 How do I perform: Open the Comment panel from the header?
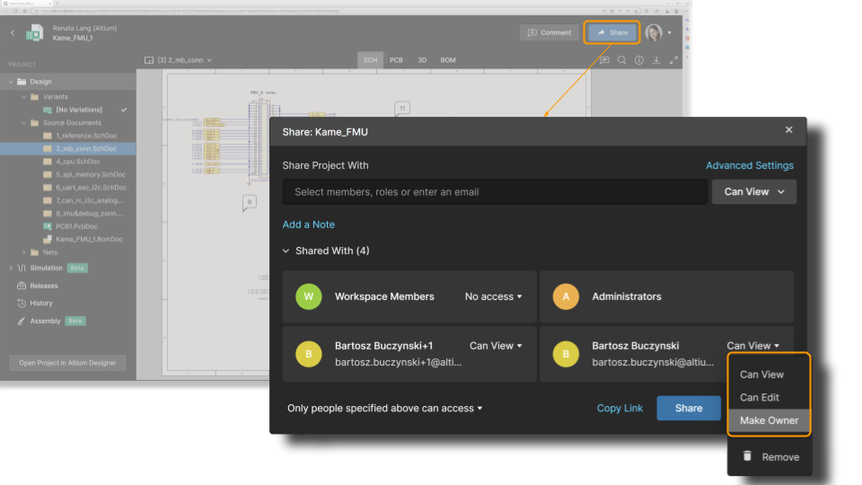pyautogui.click(x=549, y=32)
